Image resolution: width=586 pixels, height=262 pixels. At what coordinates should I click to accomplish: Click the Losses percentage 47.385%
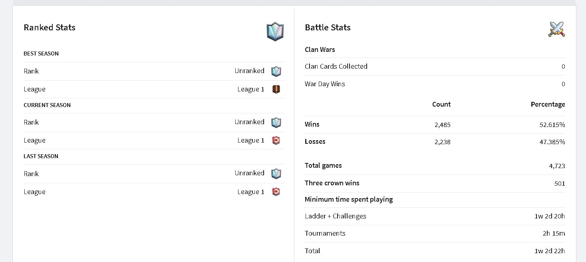pyautogui.click(x=552, y=142)
